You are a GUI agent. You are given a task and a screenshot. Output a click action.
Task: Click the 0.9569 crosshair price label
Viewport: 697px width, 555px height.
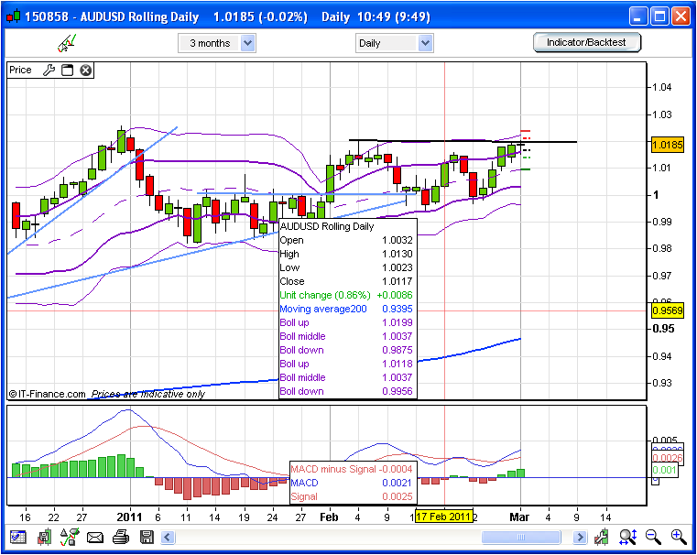click(x=667, y=310)
